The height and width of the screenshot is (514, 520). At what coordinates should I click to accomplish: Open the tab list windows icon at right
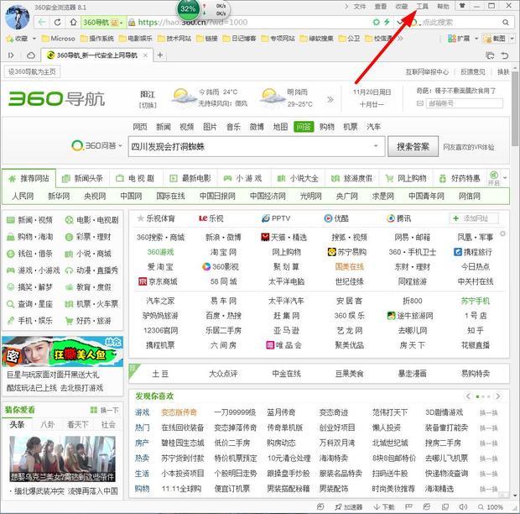tap(490, 55)
